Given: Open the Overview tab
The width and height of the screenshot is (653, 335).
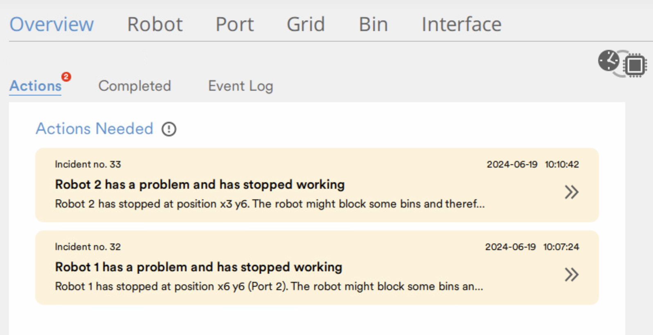Looking at the screenshot, I should coord(52,24).
